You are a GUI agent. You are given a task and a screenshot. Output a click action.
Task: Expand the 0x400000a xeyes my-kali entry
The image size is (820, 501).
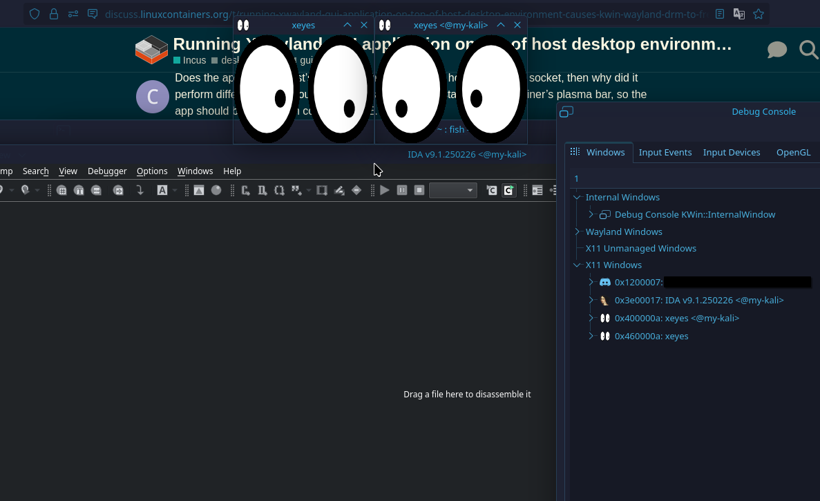pyautogui.click(x=591, y=318)
